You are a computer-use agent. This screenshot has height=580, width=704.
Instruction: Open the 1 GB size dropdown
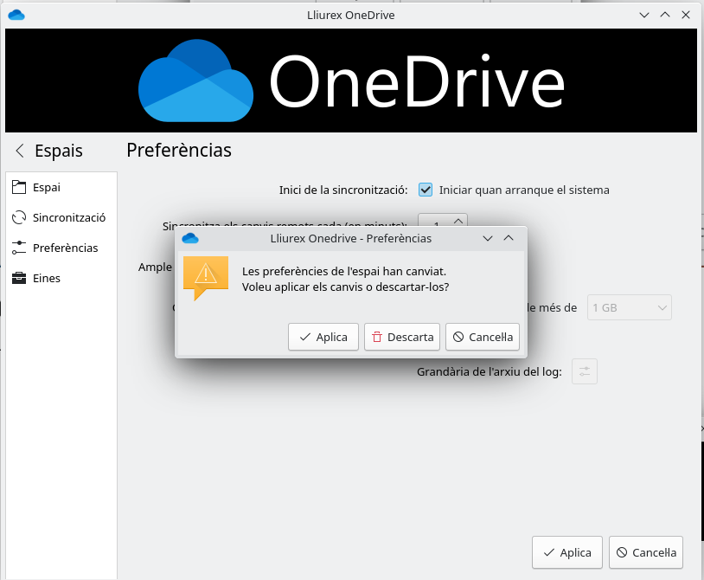click(630, 307)
